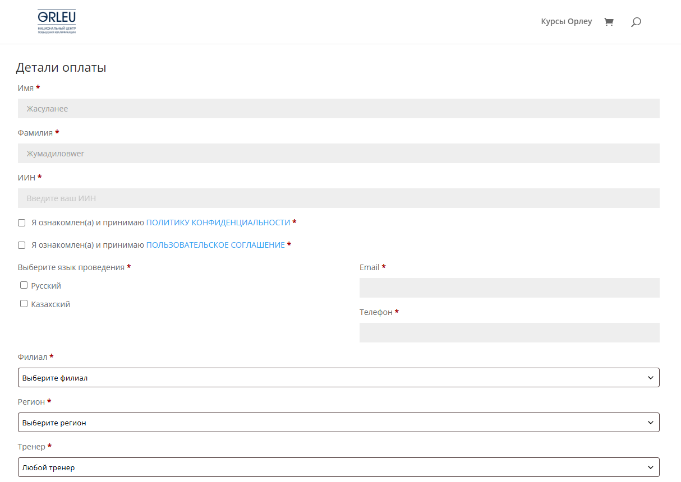Viewport: 681px width, 482px height.
Task: Focus the ИИН input field
Action: pyautogui.click(x=338, y=198)
